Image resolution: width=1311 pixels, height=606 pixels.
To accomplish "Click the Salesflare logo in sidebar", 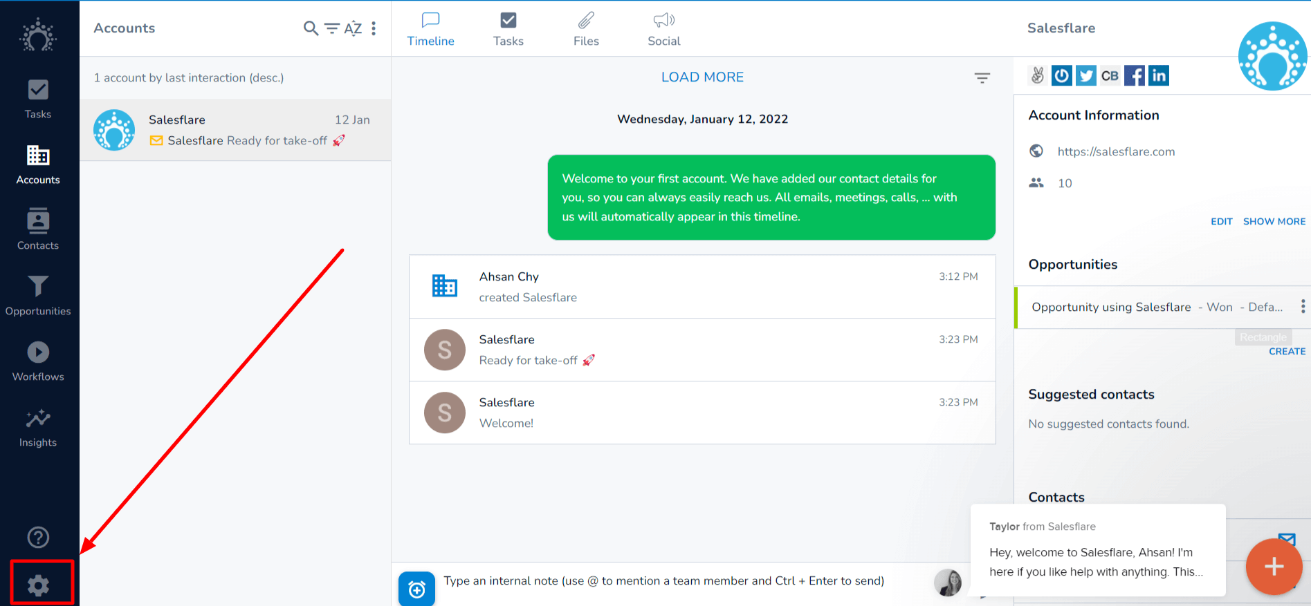I will (x=38, y=35).
